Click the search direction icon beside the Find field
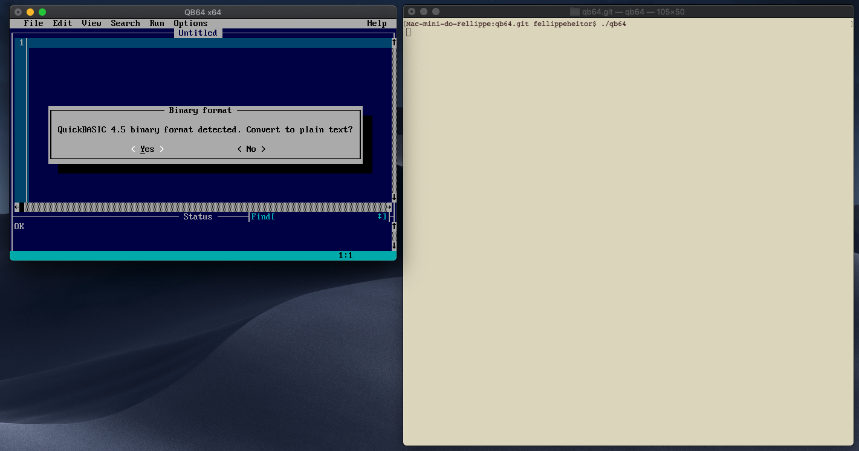 click(381, 216)
